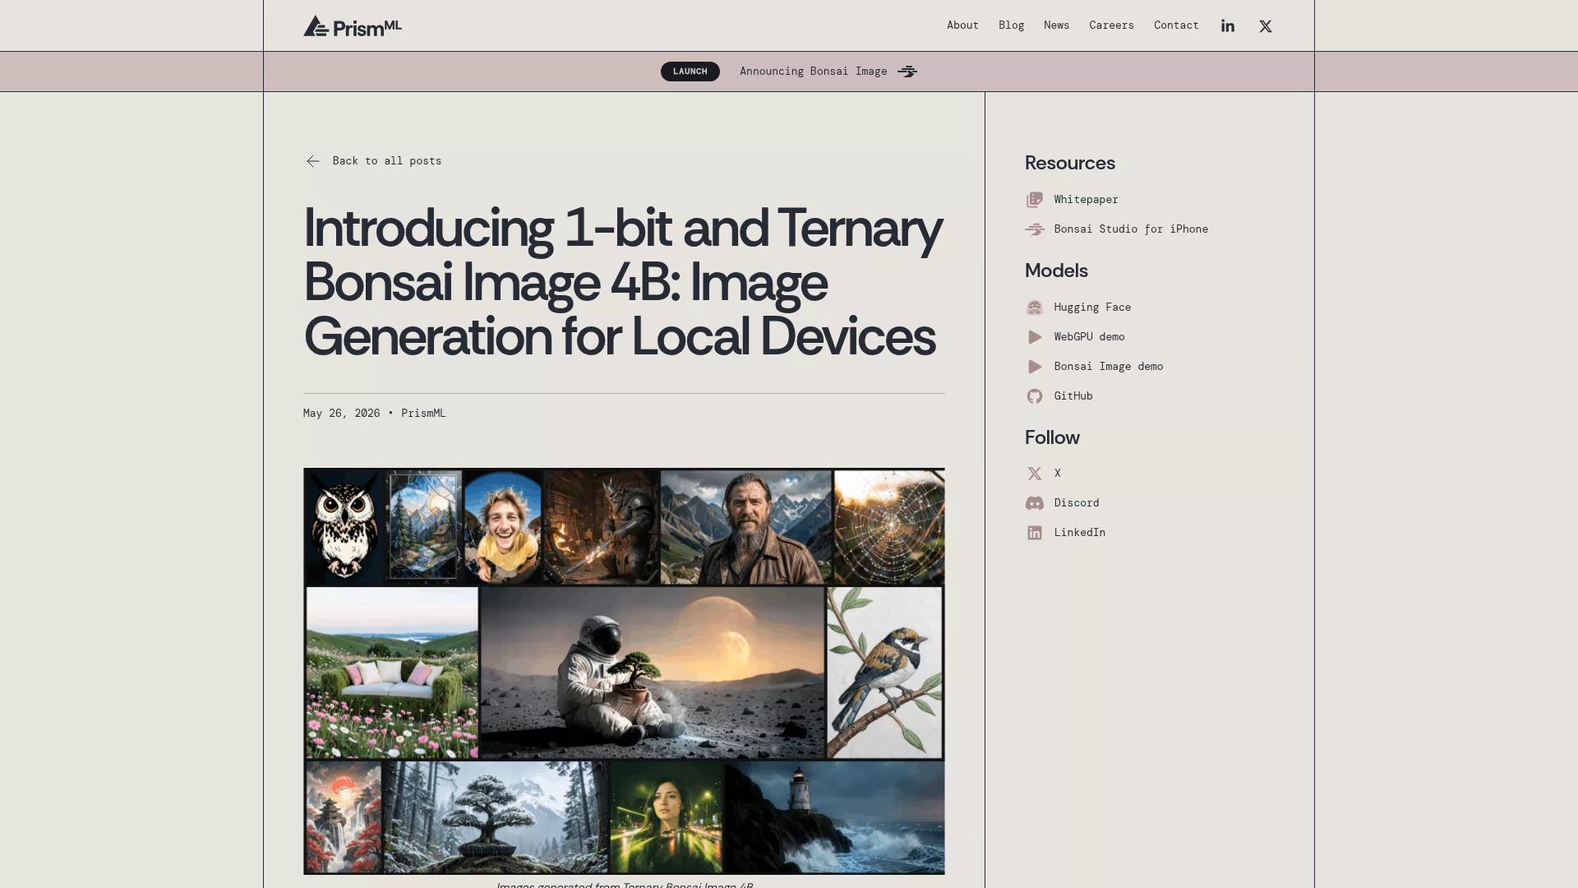Click the owl illustration in the collage

[x=344, y=527]
